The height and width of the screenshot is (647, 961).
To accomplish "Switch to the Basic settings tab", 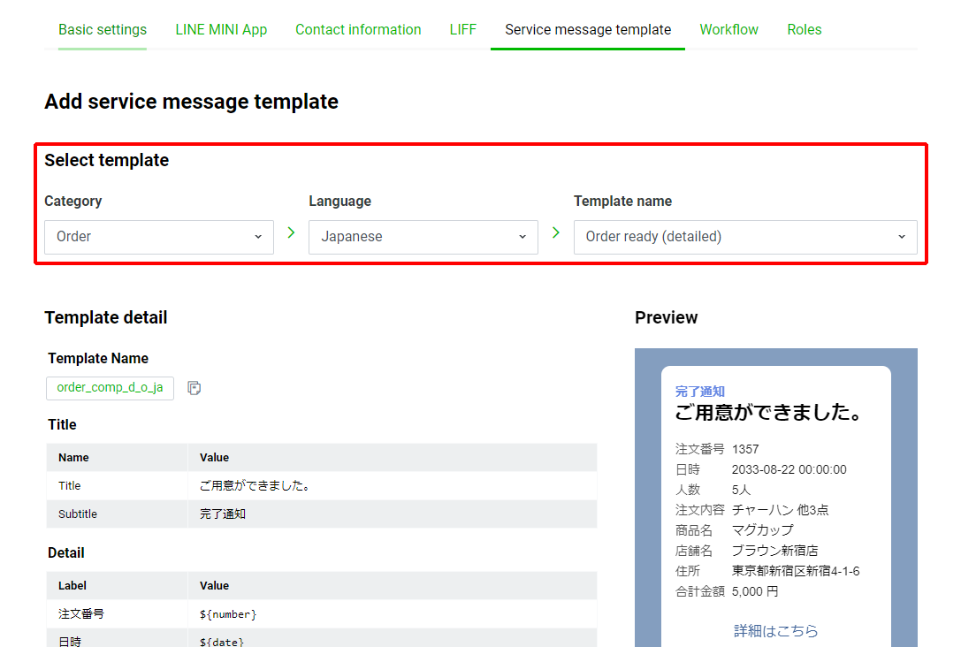I will click(103, 30).
